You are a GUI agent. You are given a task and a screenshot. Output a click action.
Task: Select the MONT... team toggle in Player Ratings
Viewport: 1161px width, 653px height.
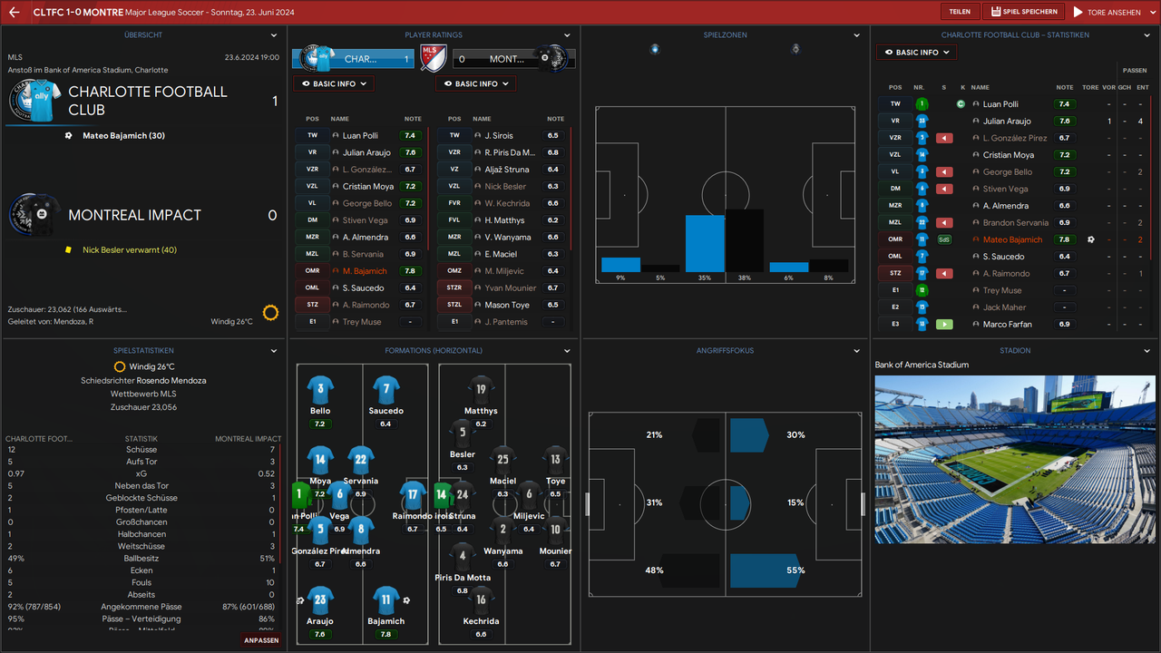coord(513,59)
